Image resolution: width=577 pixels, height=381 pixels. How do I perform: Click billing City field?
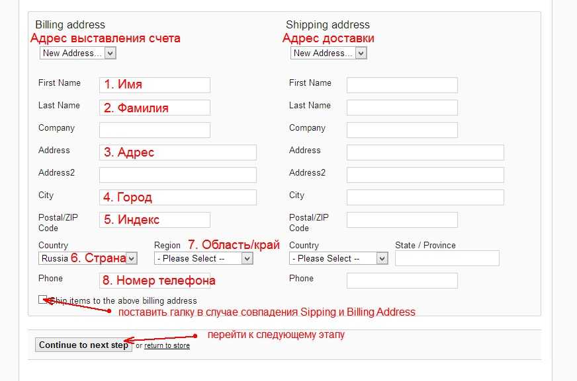tap(177, 197)
